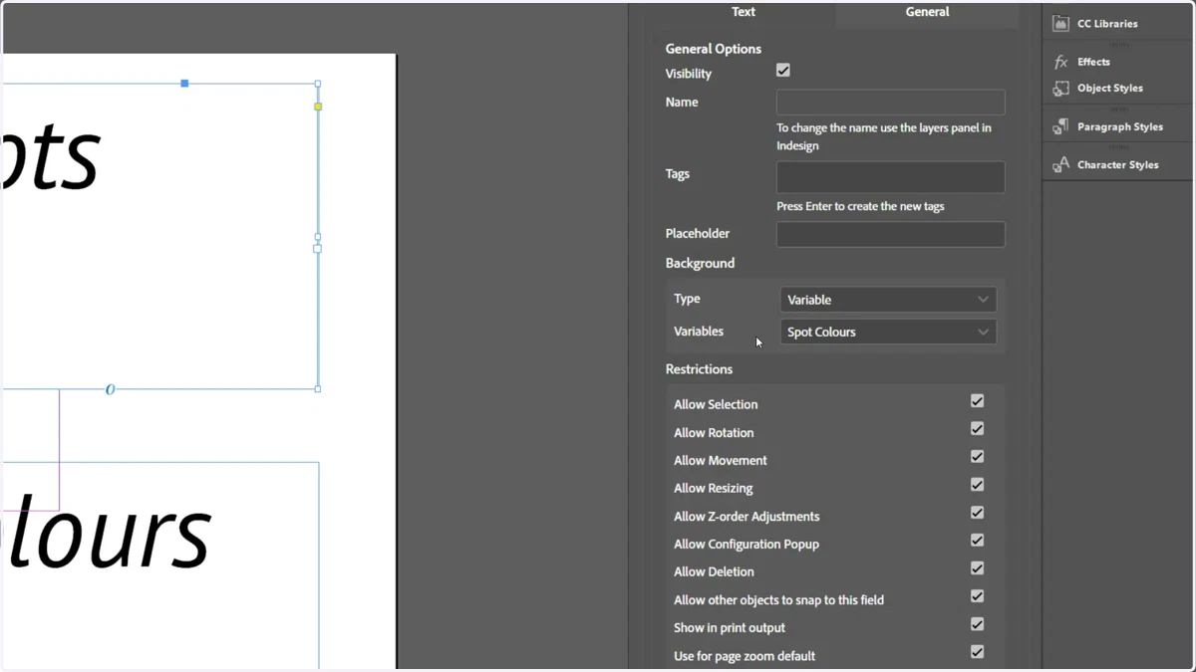The width and height of the screenshot is (1196, 672).
Task: Open the Character Styles panel icon
Action: pyautogui.click(x=1060, y=164)
